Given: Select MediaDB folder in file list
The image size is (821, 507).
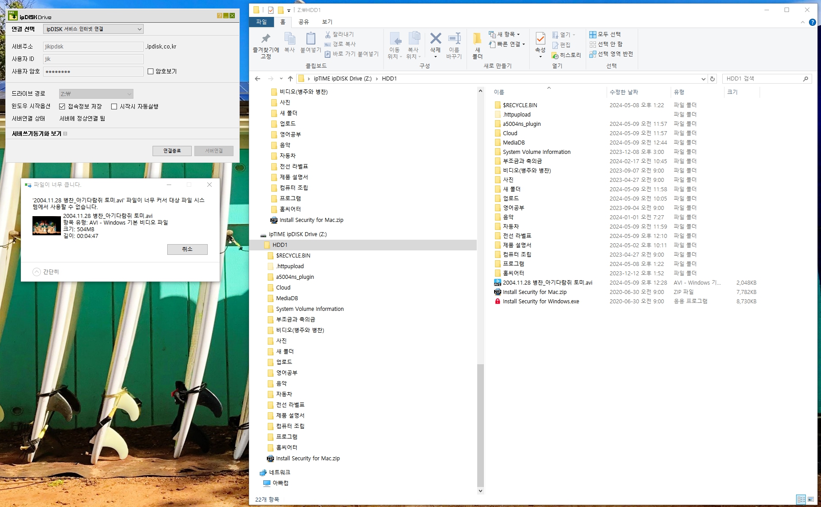Looking at the screenshot, I should point(514,143).
